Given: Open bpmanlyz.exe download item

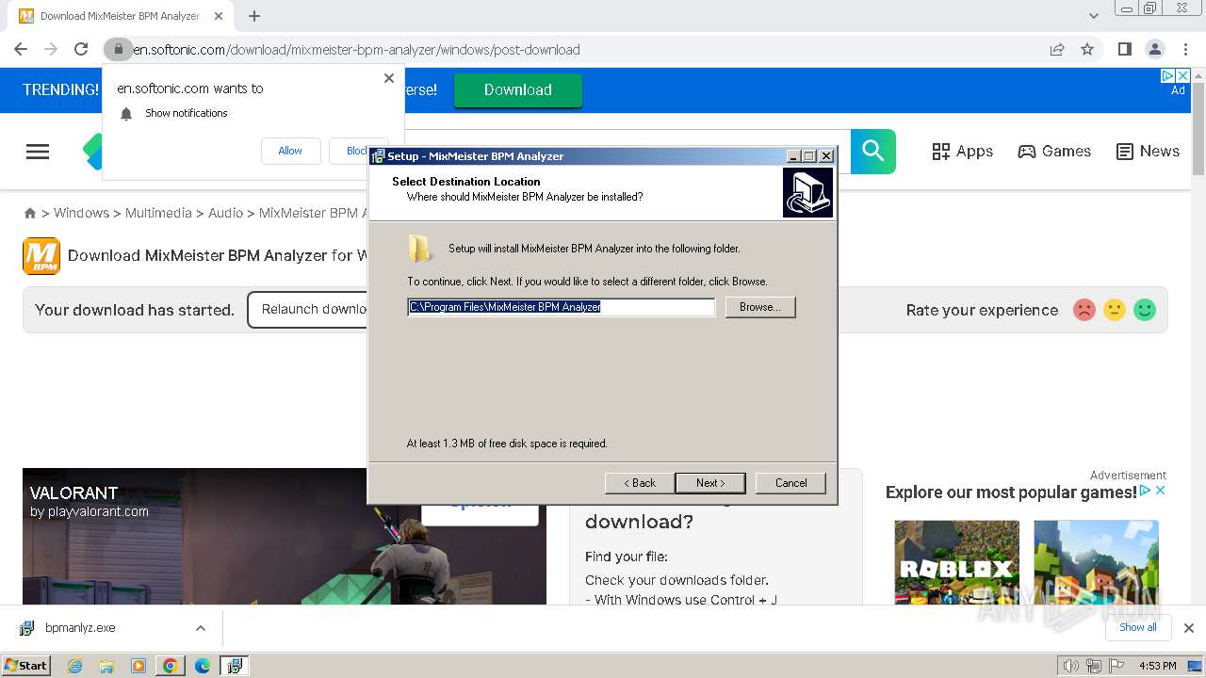Looking at the screenshot, I should [x=80, y=628].
